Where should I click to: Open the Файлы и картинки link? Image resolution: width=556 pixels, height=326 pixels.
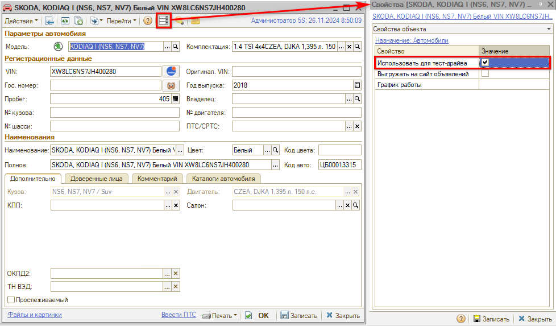(x=35, y=315)
